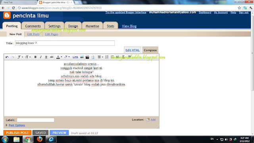Open highlight color dropdown arrow
The image size is (254, 143).
69,57
